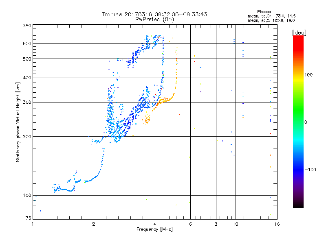Click the '300' y-axis tick label
Image resolution: width=326 pixels, height=244 pixels.
(27, 102)
